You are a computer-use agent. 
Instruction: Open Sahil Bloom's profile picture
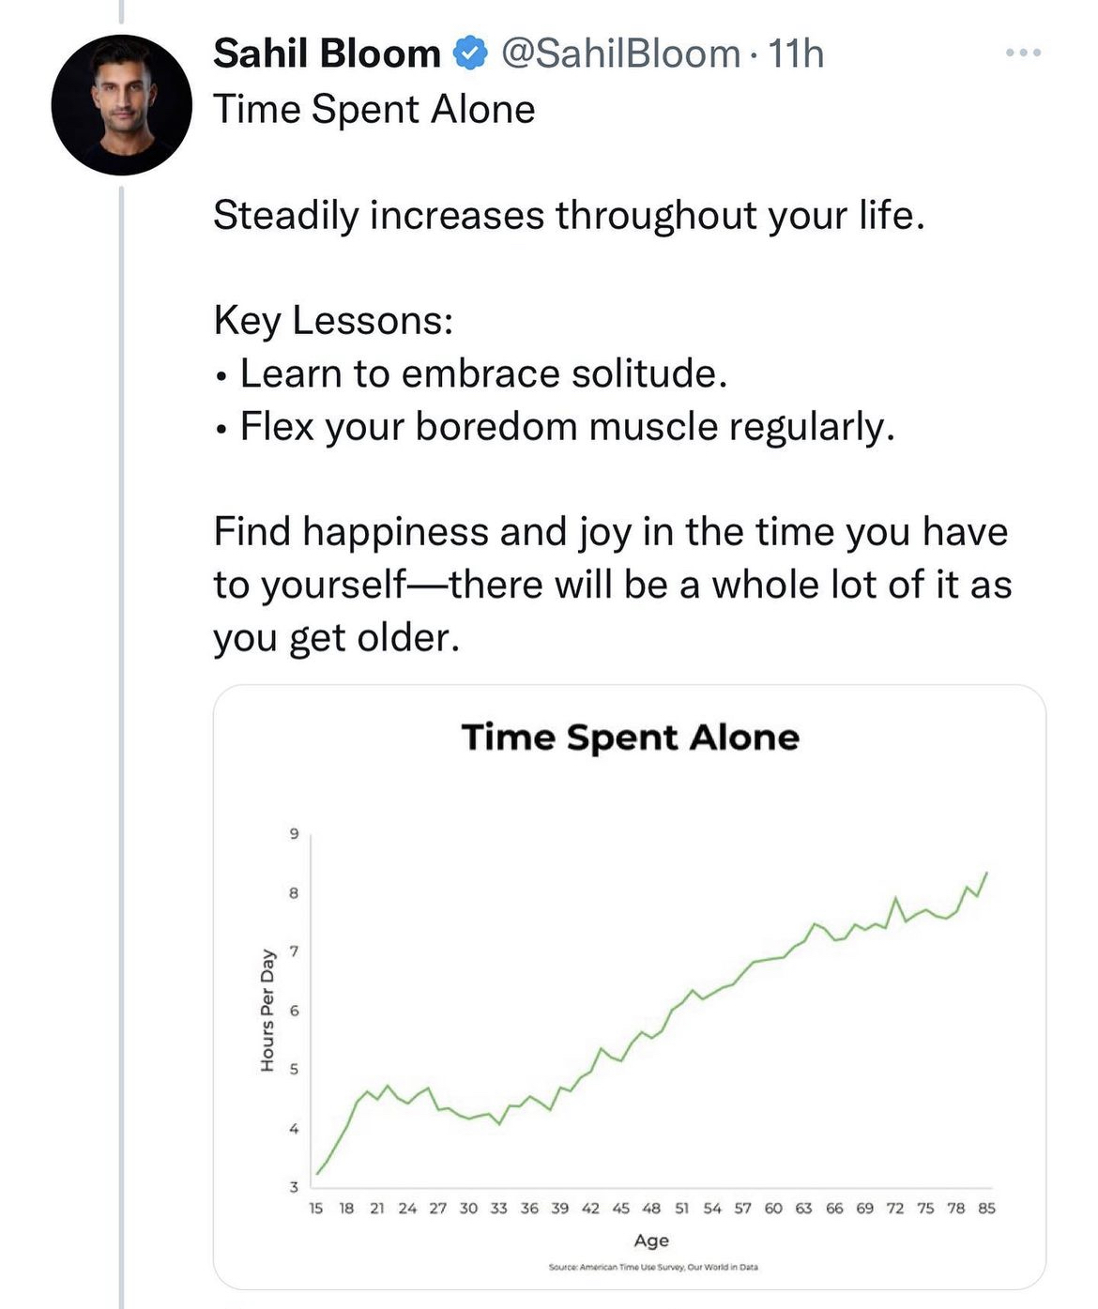[x=121, y=105]
